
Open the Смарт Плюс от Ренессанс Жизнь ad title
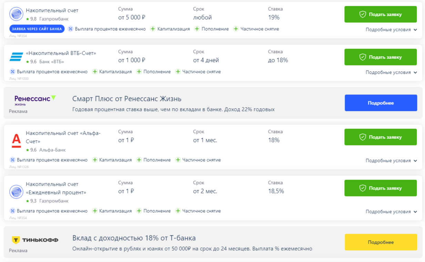click(x=127, y=99)
